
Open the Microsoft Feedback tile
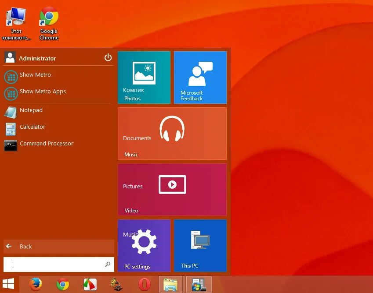tap(200, 78)
